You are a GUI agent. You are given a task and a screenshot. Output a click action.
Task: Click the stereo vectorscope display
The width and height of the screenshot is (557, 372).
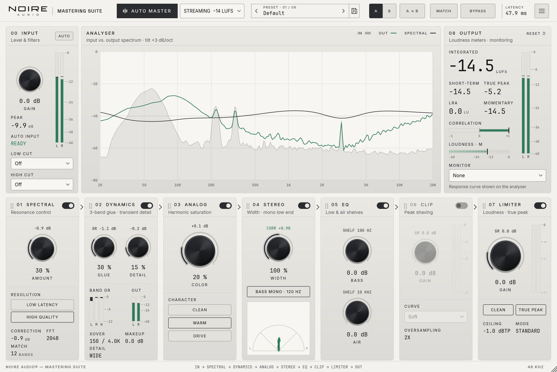click(x=278, y=328)
